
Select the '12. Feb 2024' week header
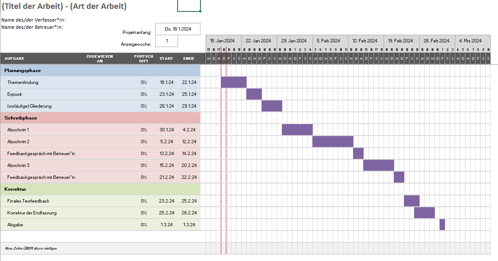365,41
